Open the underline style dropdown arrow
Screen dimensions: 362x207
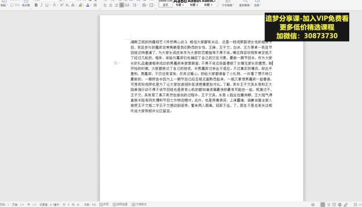coord(50,5)
